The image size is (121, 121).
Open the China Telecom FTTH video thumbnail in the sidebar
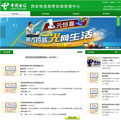[94, 62]
